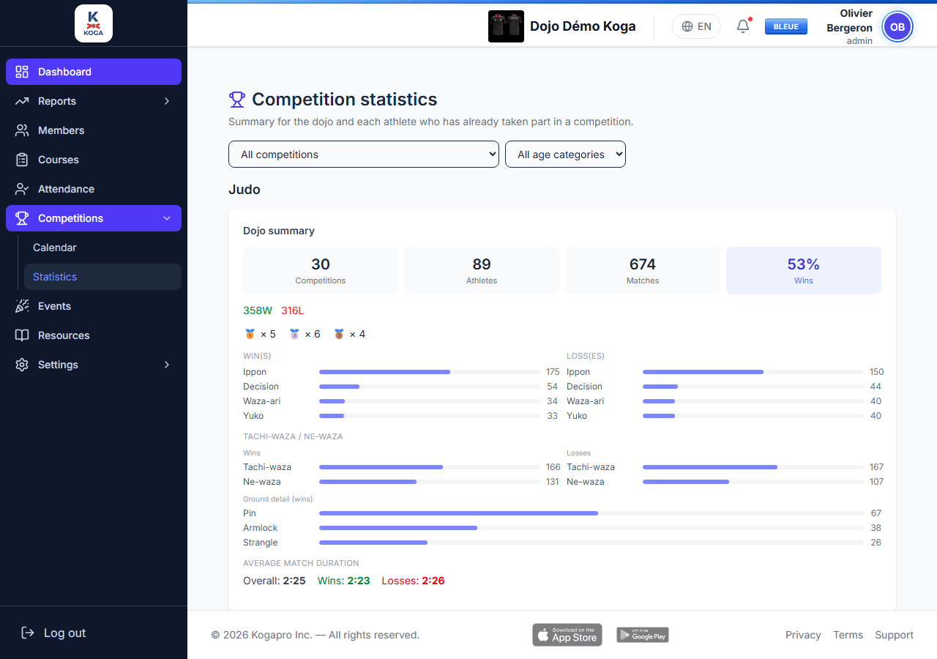937x659 pixels.
Task: Click the Ippon wins progress bar
Action: point(430,372)
